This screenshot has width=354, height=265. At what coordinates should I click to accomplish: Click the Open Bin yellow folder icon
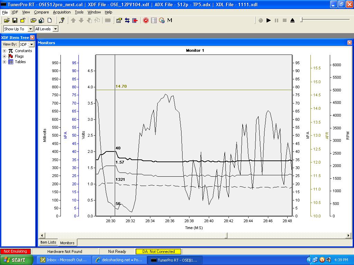7,20
